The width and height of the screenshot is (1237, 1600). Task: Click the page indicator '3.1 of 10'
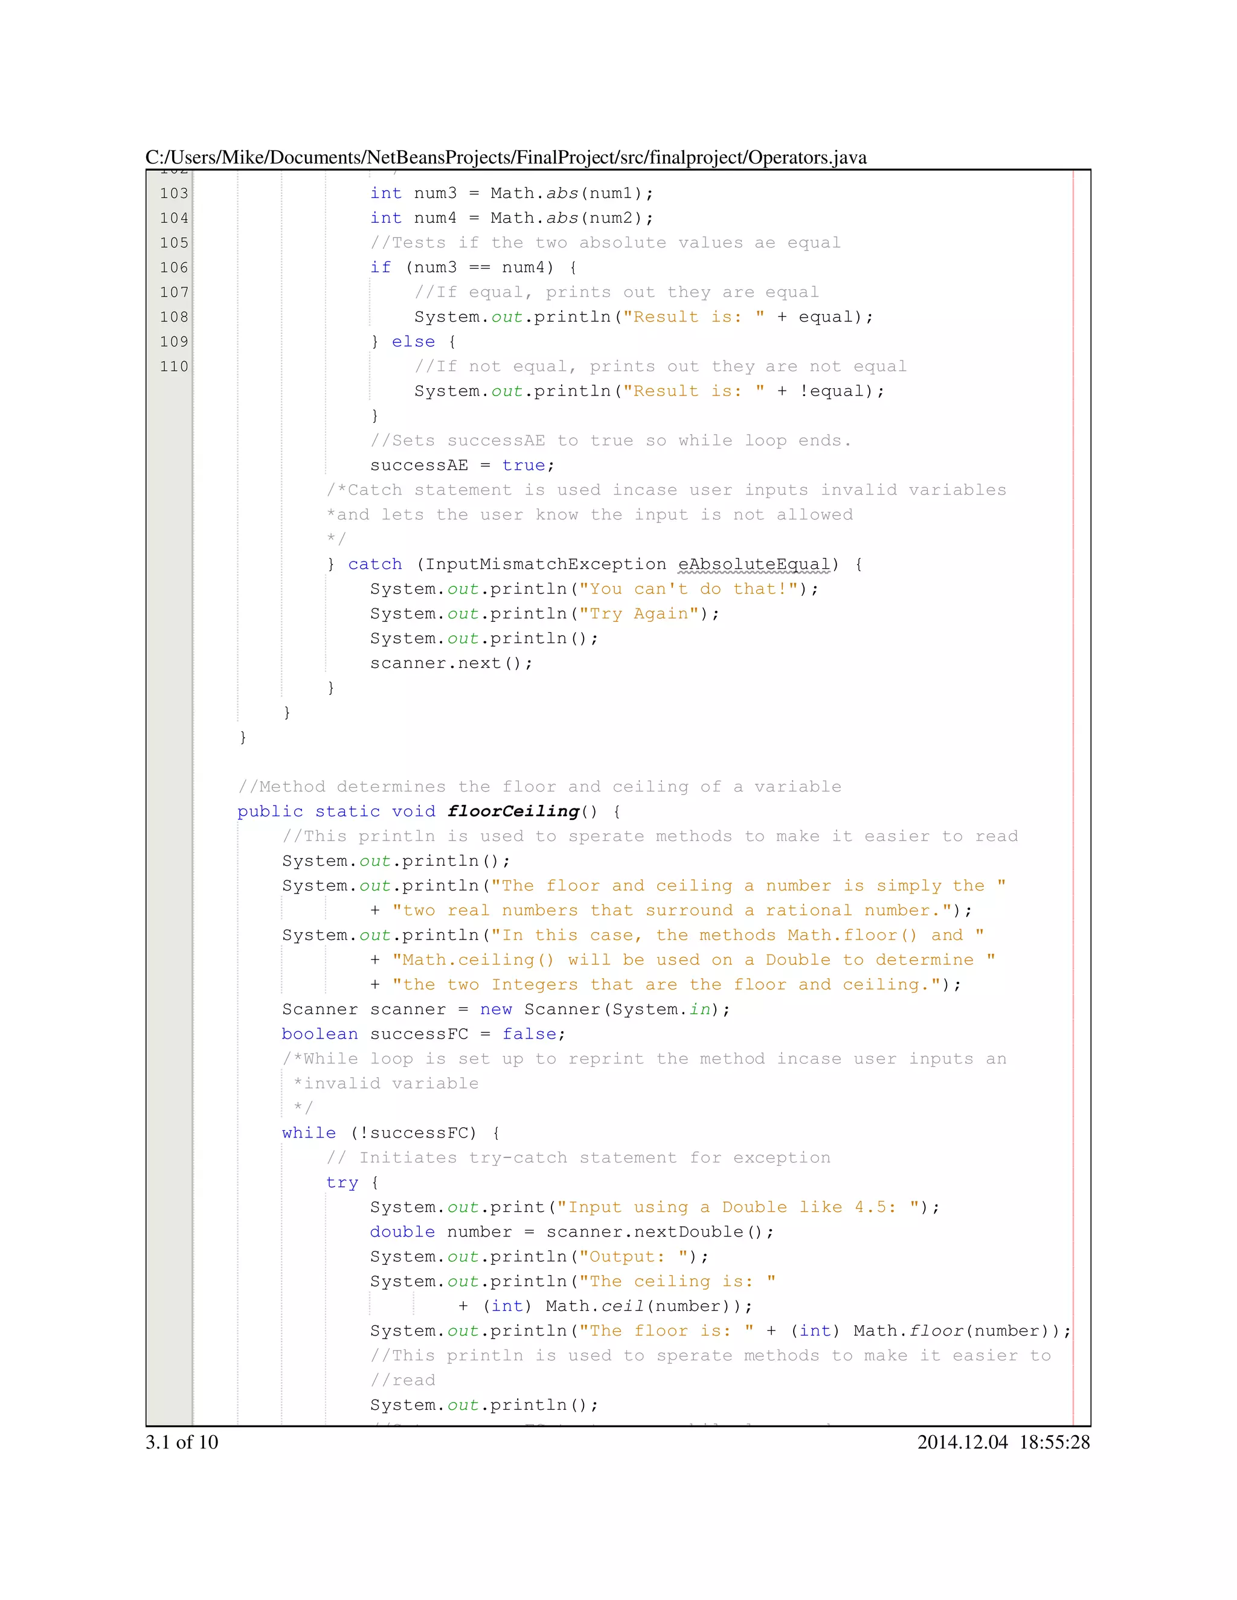pyautogui.click(x=182, y=1442)
